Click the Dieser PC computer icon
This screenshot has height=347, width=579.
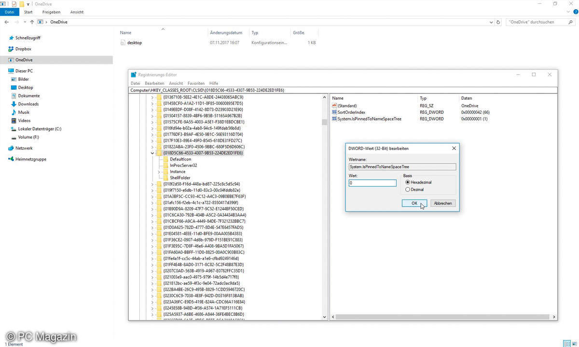click(x=11, y=71)
